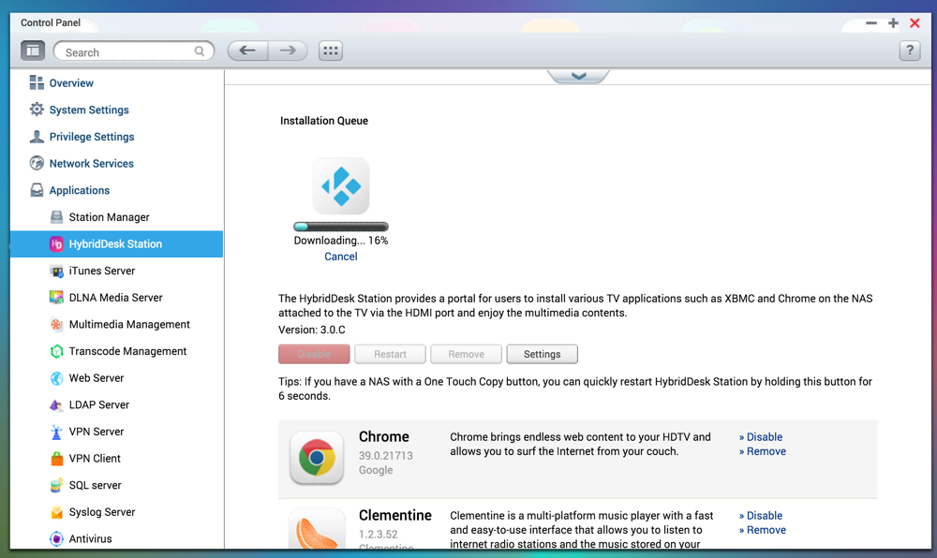The width and height of the screenshot is (937, 558).
Task: Click the Restart button
Action: [x=390, y=354]
